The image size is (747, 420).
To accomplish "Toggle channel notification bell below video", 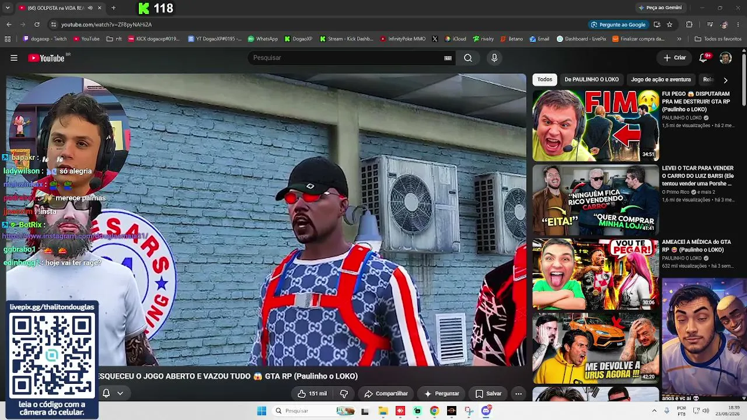I will 106,393.
